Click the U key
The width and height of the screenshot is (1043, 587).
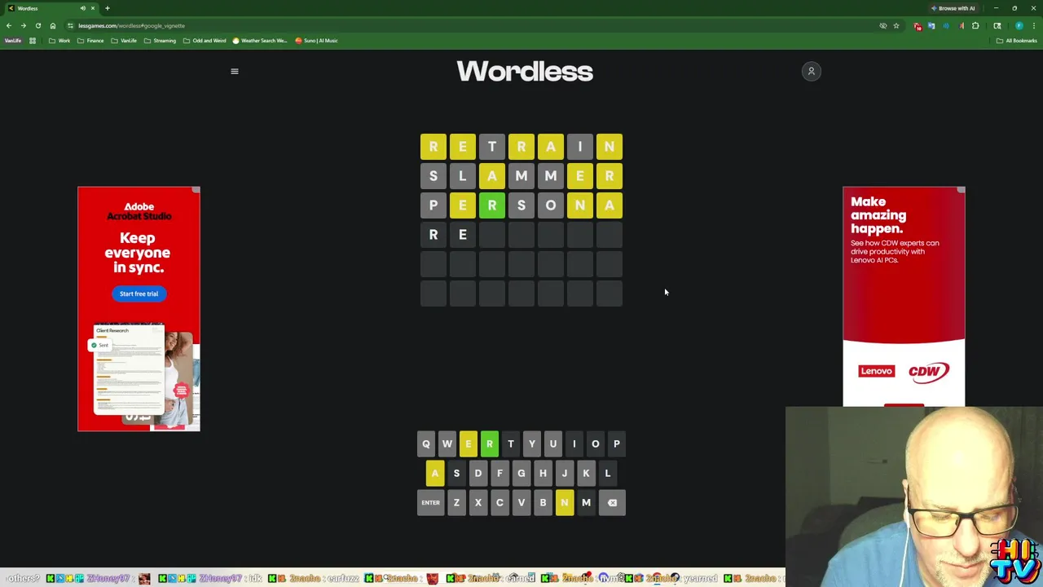coord(552,444)
